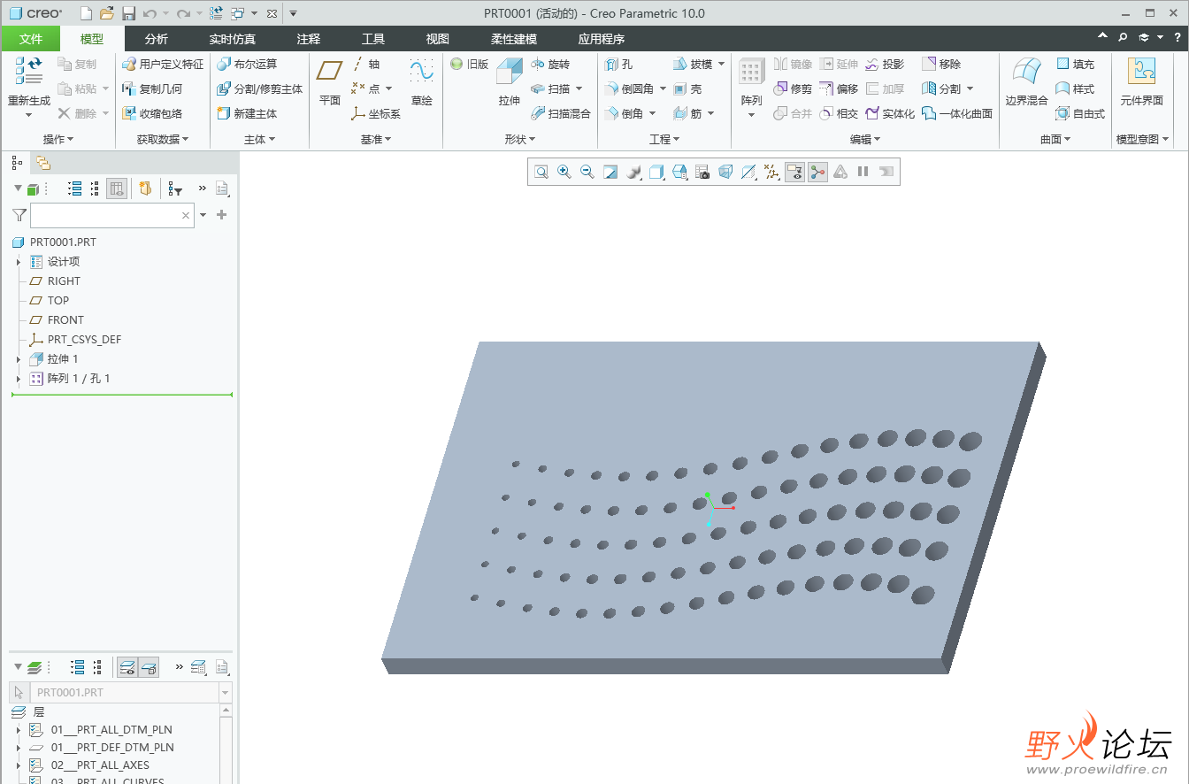Switch to the 工具 tab
The height and width of the screenshot is (784, 1189).
[x=373, y=39]
